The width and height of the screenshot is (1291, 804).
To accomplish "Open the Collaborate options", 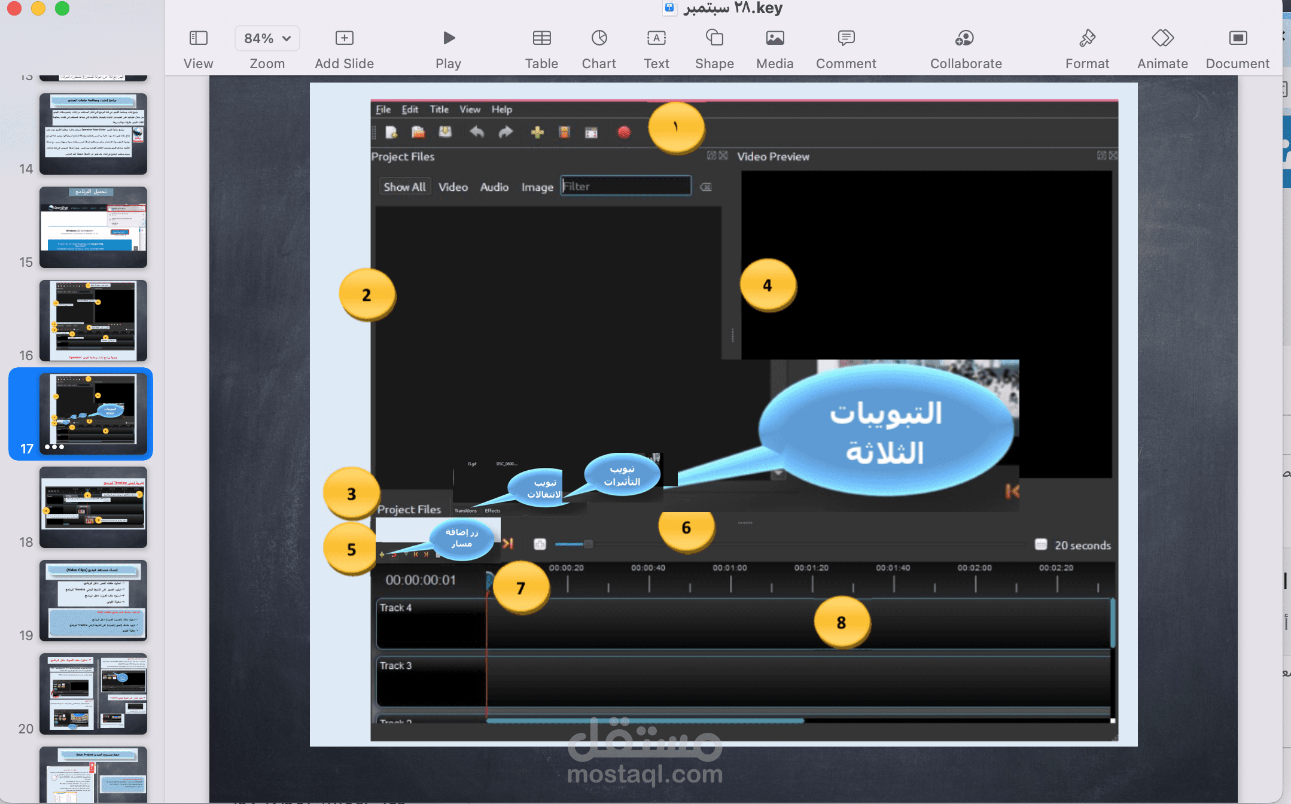I will pos(965,38).
